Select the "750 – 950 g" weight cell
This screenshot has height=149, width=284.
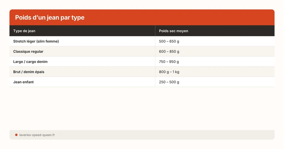point(169,62)
